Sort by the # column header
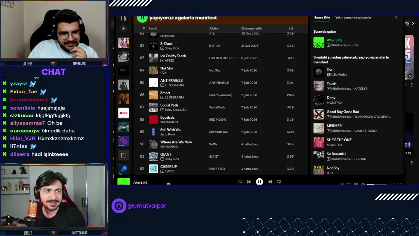419x236 pixels. (144, 29)
